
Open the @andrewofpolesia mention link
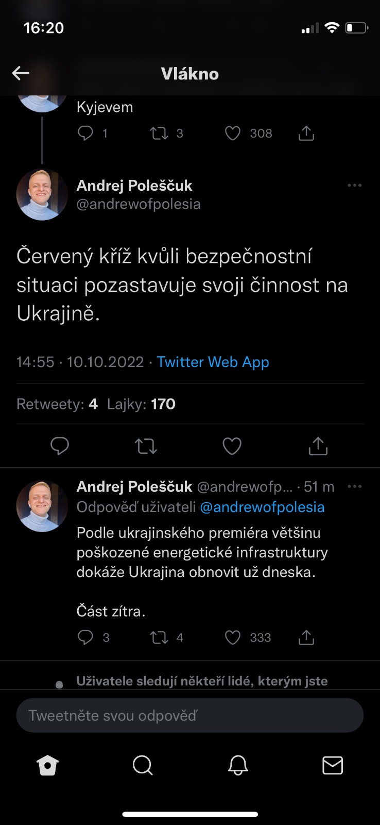(262, 507)
